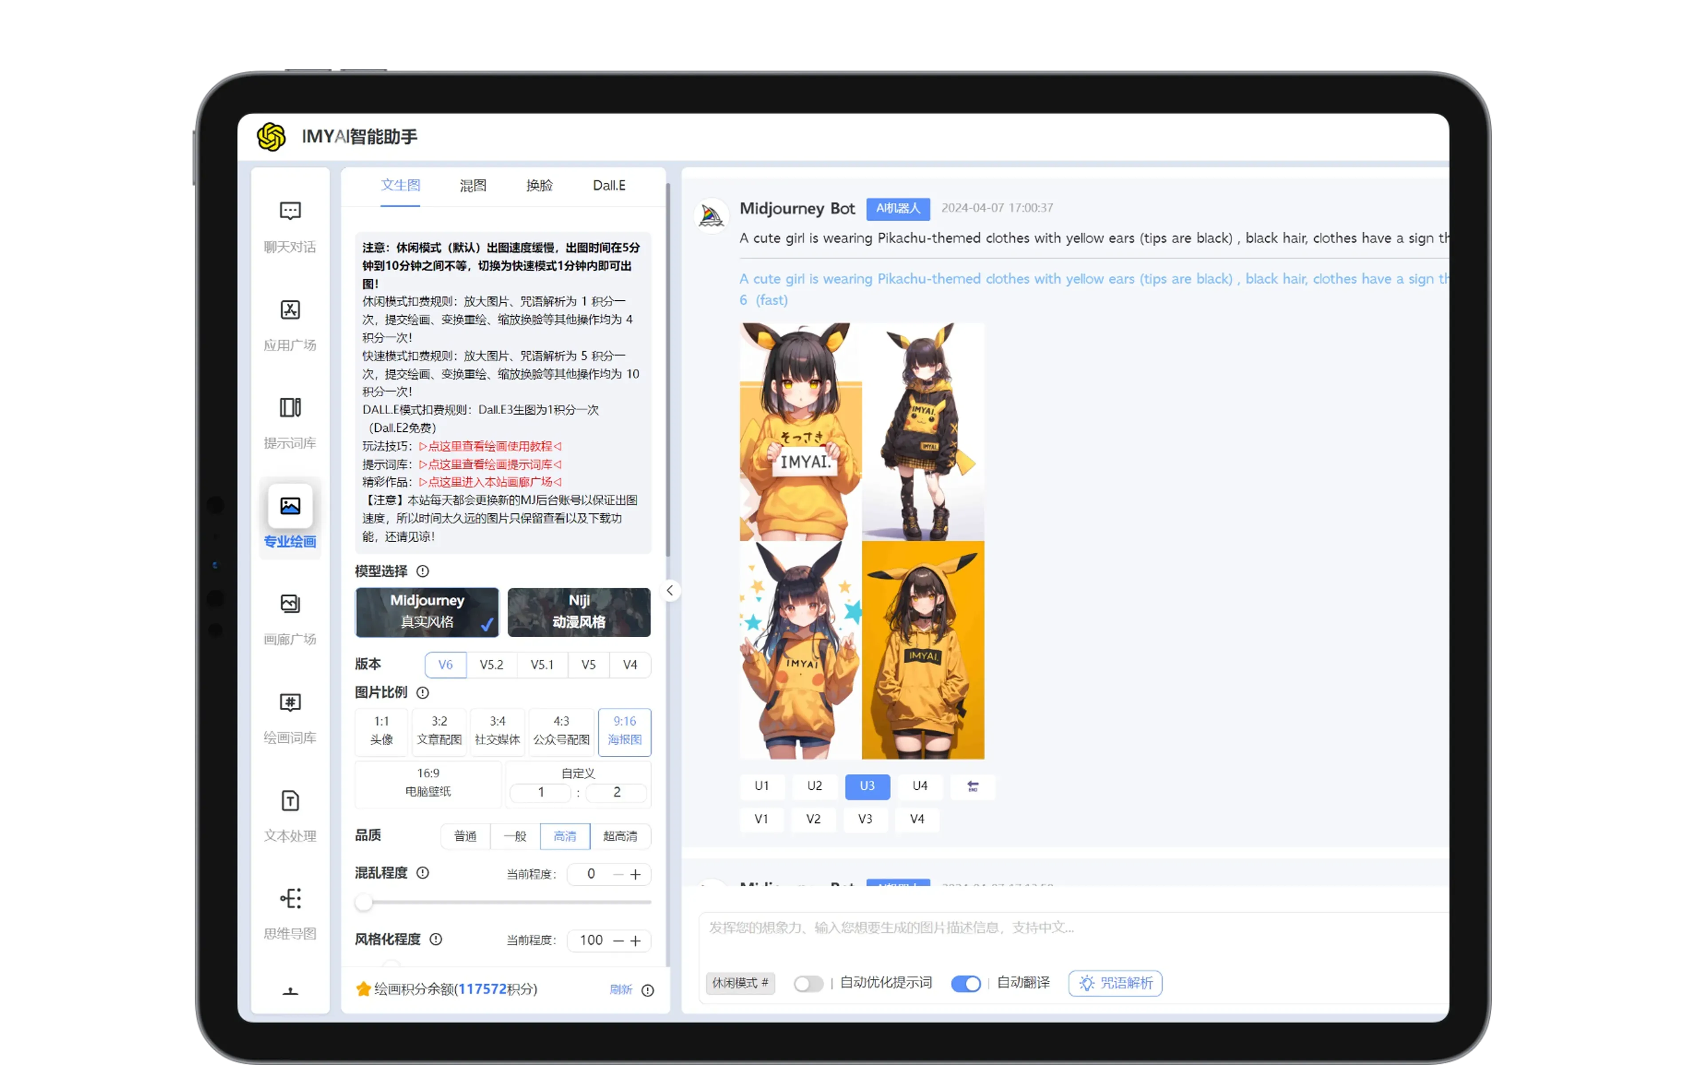The image size is (1686, 1065).
Task: Toggle the 自动优化提示词 switch
Action: (x=808, y=984)
